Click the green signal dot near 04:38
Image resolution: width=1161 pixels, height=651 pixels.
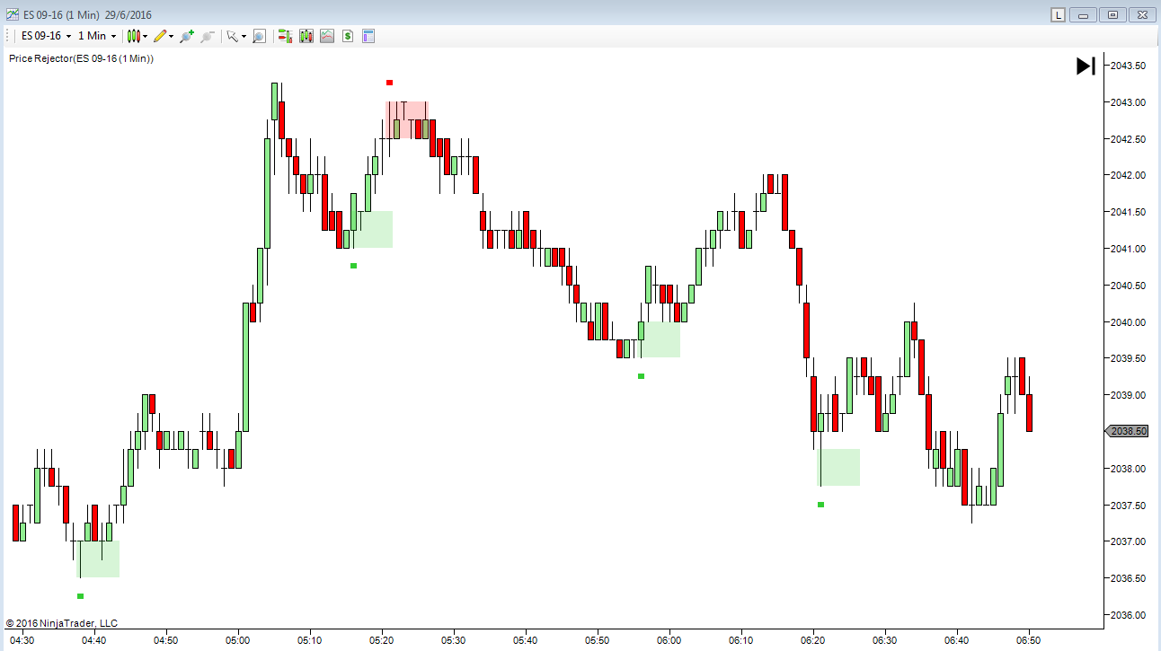(x=80, y=596)
